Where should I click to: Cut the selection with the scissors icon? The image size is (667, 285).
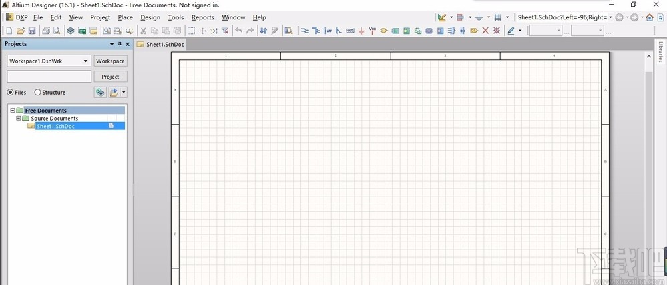tap(144, 31)
